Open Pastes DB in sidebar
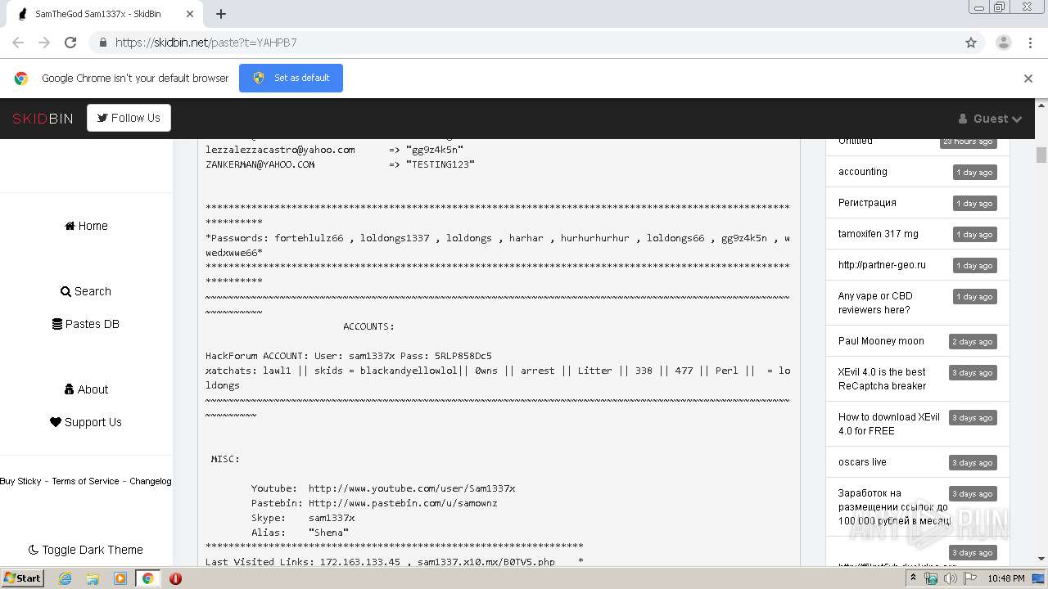Viewport: 1048px width, 589px height. pyautogui.click(x=86, y=324)
